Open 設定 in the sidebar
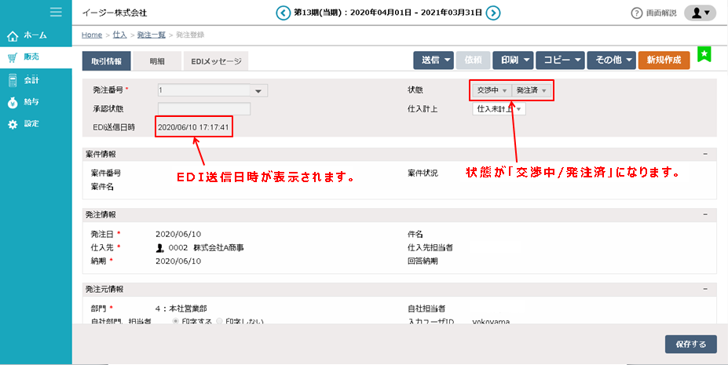728x365 pixels. point(31,124)
